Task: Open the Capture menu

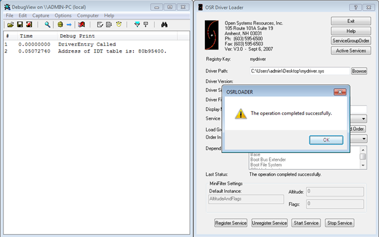Action: click(x=41, y=15)
